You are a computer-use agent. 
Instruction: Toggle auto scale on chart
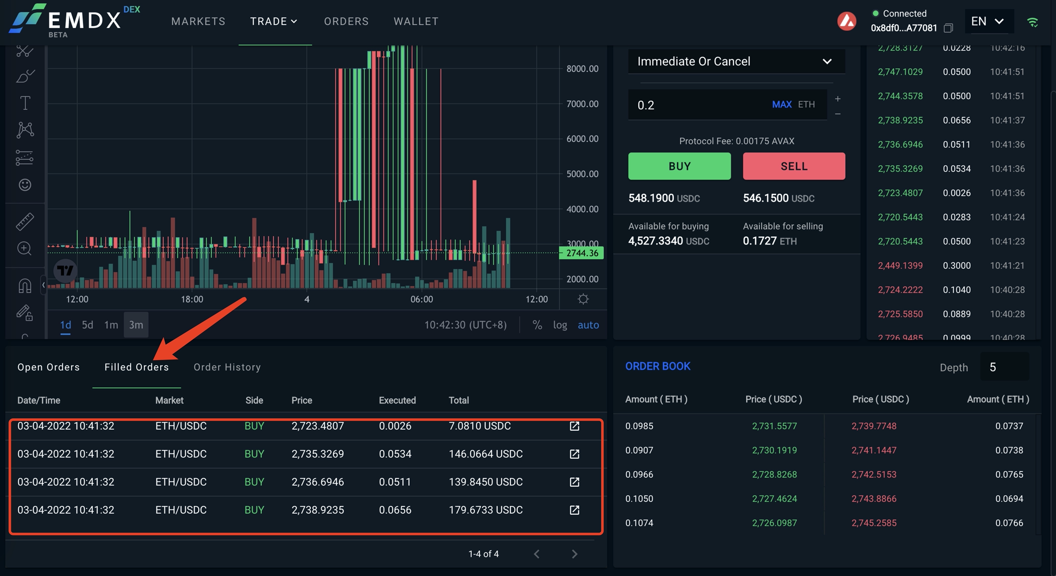[588, 325]
